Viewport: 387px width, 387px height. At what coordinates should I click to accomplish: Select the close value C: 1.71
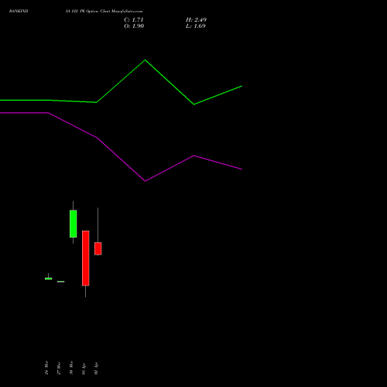pyautogui.click(x=134, y=20)
